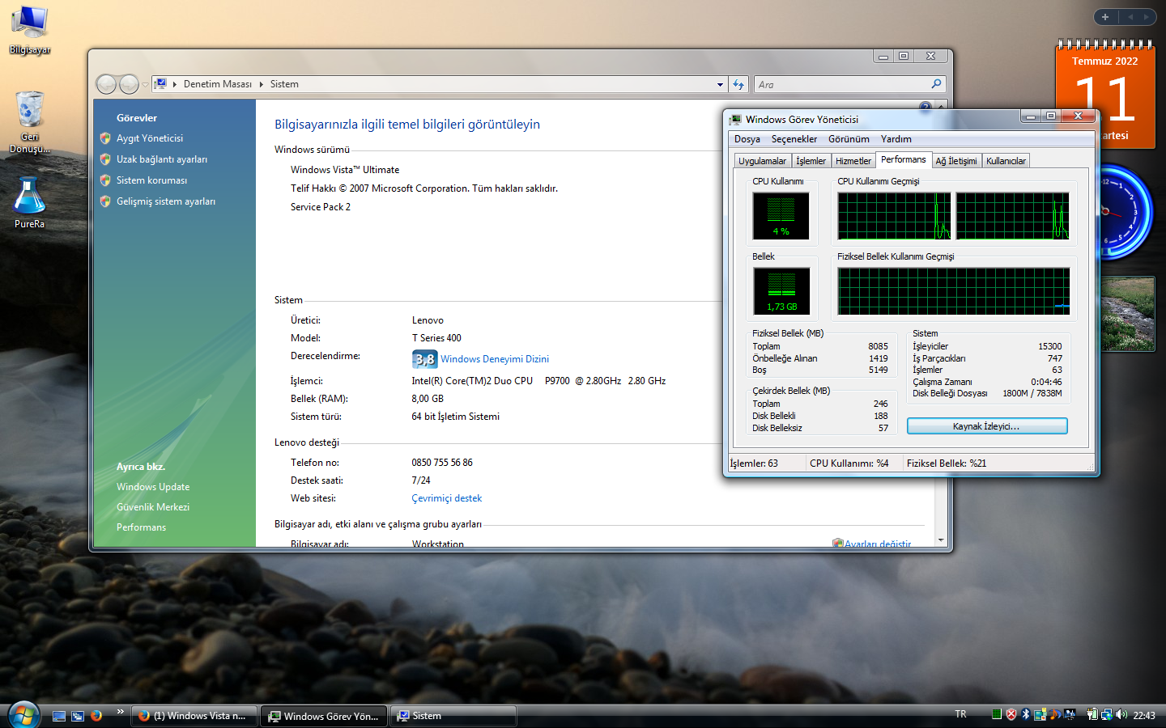This screenshot has height=728, width=1166.
Task: Switch to the Hizmetler tab
Action: 853,161
